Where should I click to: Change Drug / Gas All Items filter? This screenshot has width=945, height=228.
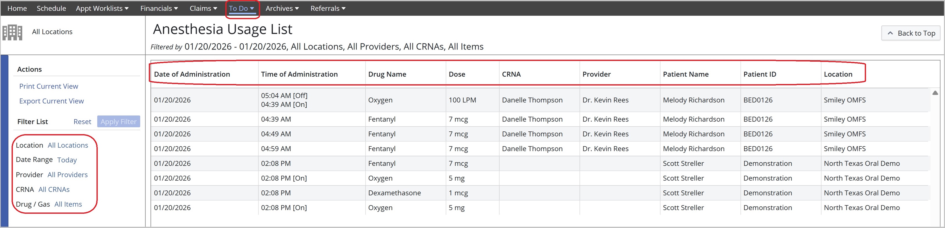click(x=68, y=204)
